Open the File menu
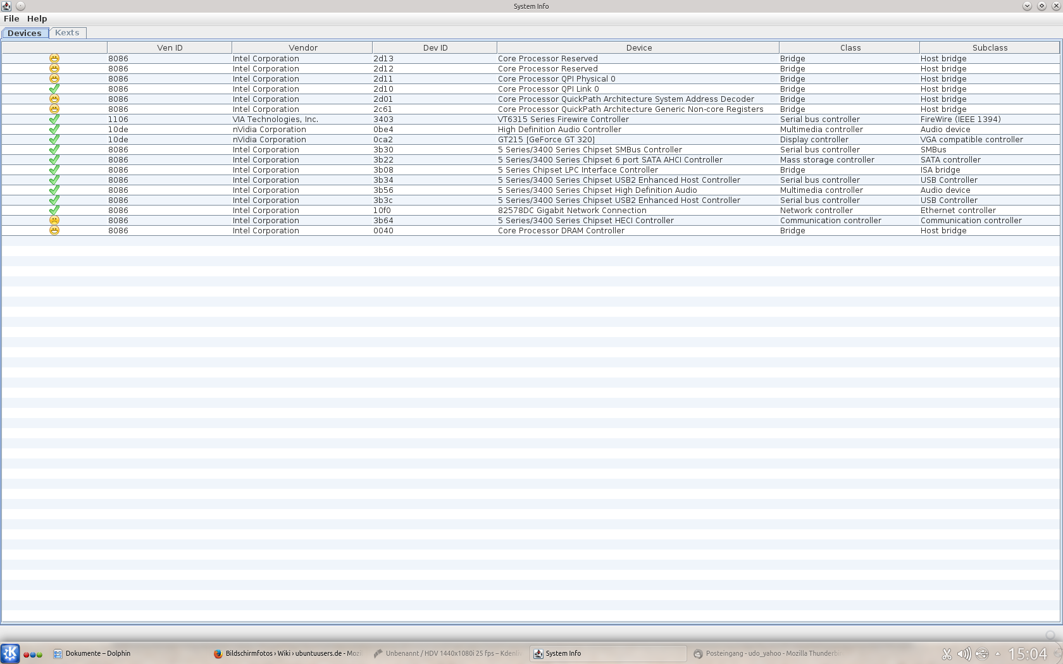The image size is (1063, 664). tap(11, 19)
